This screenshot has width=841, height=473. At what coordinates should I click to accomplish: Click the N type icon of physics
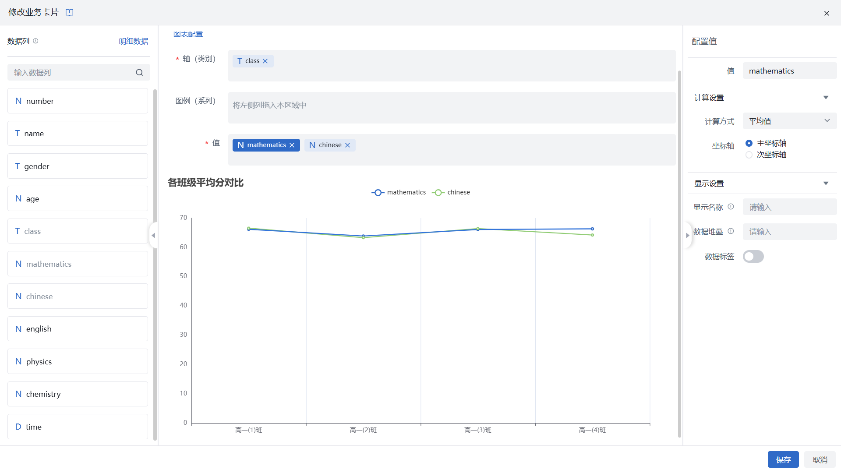coord(18,361)
